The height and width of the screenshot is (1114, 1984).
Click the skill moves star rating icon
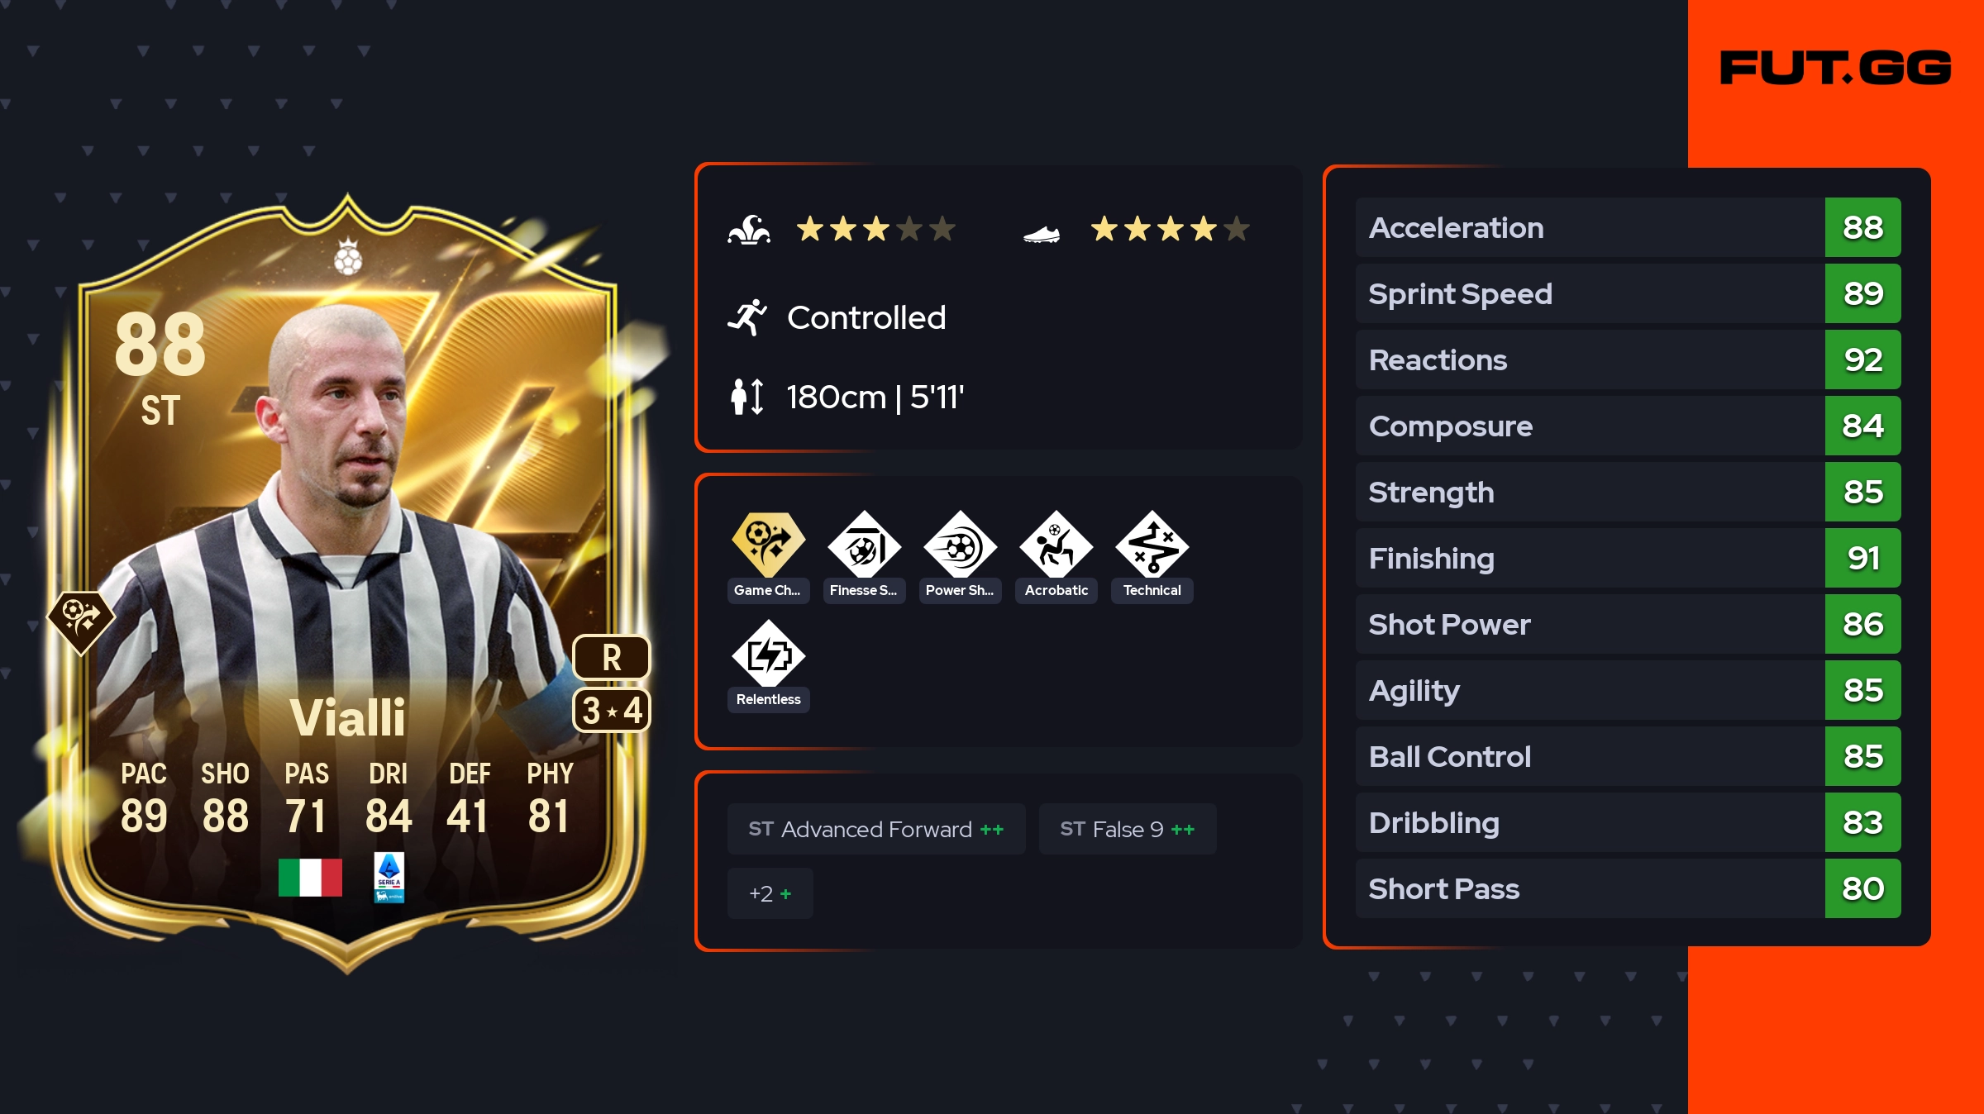click(x=749, y=229)
